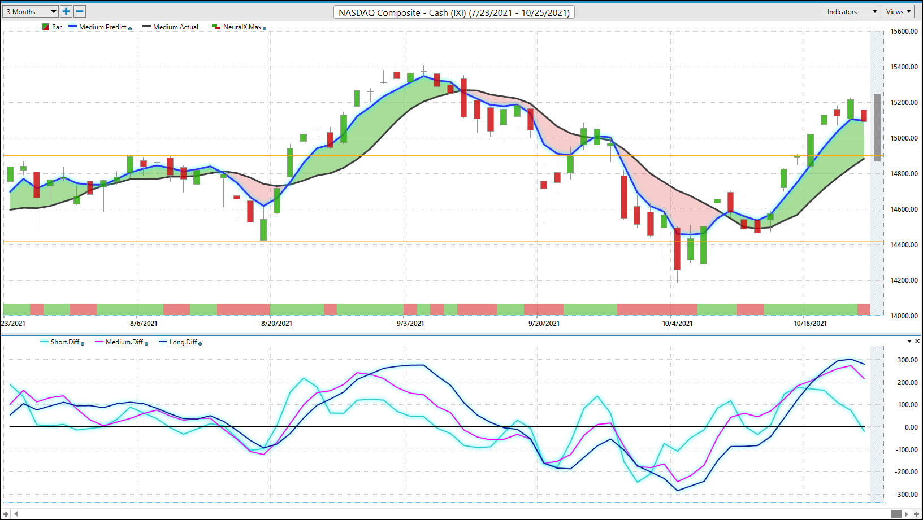Select the Medium.Diff legend label
Viewport: 923px width, 520px height.
(x=124, y=342)
